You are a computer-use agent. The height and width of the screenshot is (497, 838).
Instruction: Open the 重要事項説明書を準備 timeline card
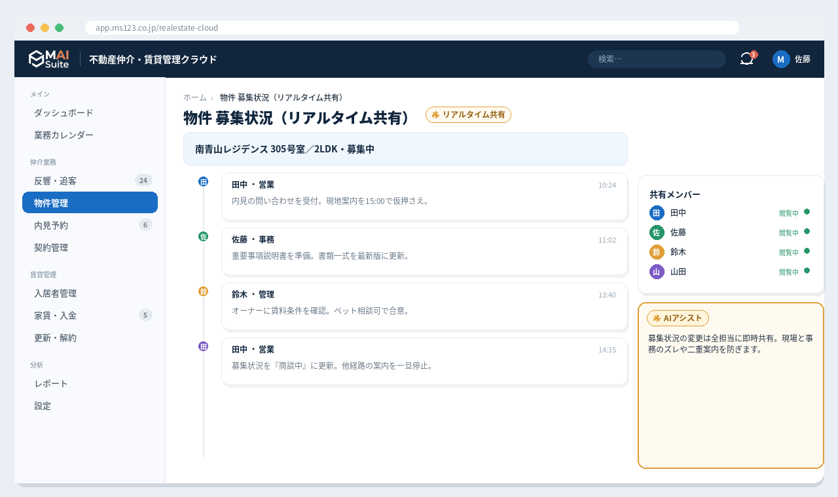[424, 251]
